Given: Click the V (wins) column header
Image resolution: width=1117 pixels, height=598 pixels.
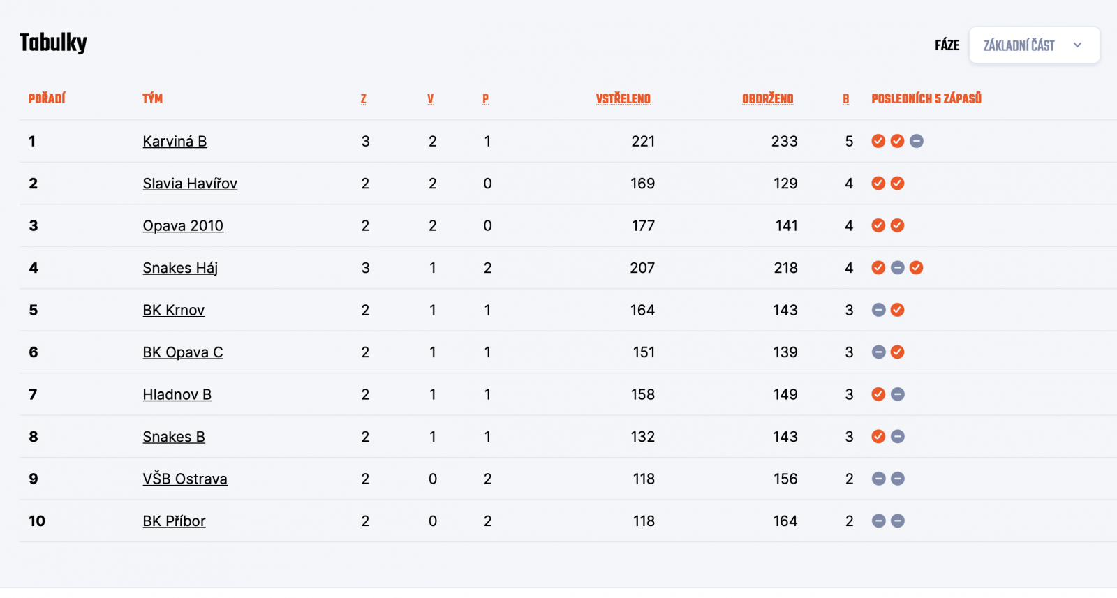Looking at the screenshot, I should (430, 99).
